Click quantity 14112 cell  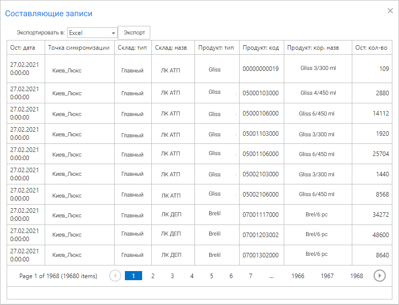point(372,113)
